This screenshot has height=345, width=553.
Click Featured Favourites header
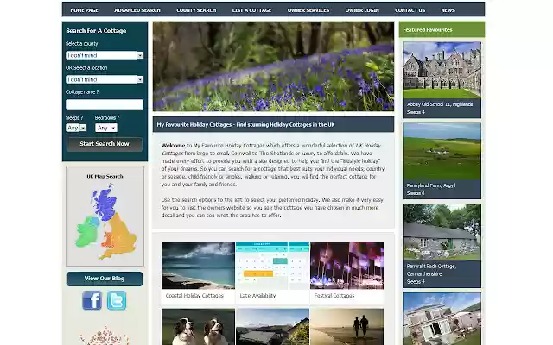tap(442, 29)
